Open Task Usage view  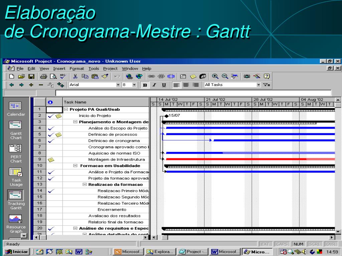pos(16,177)
